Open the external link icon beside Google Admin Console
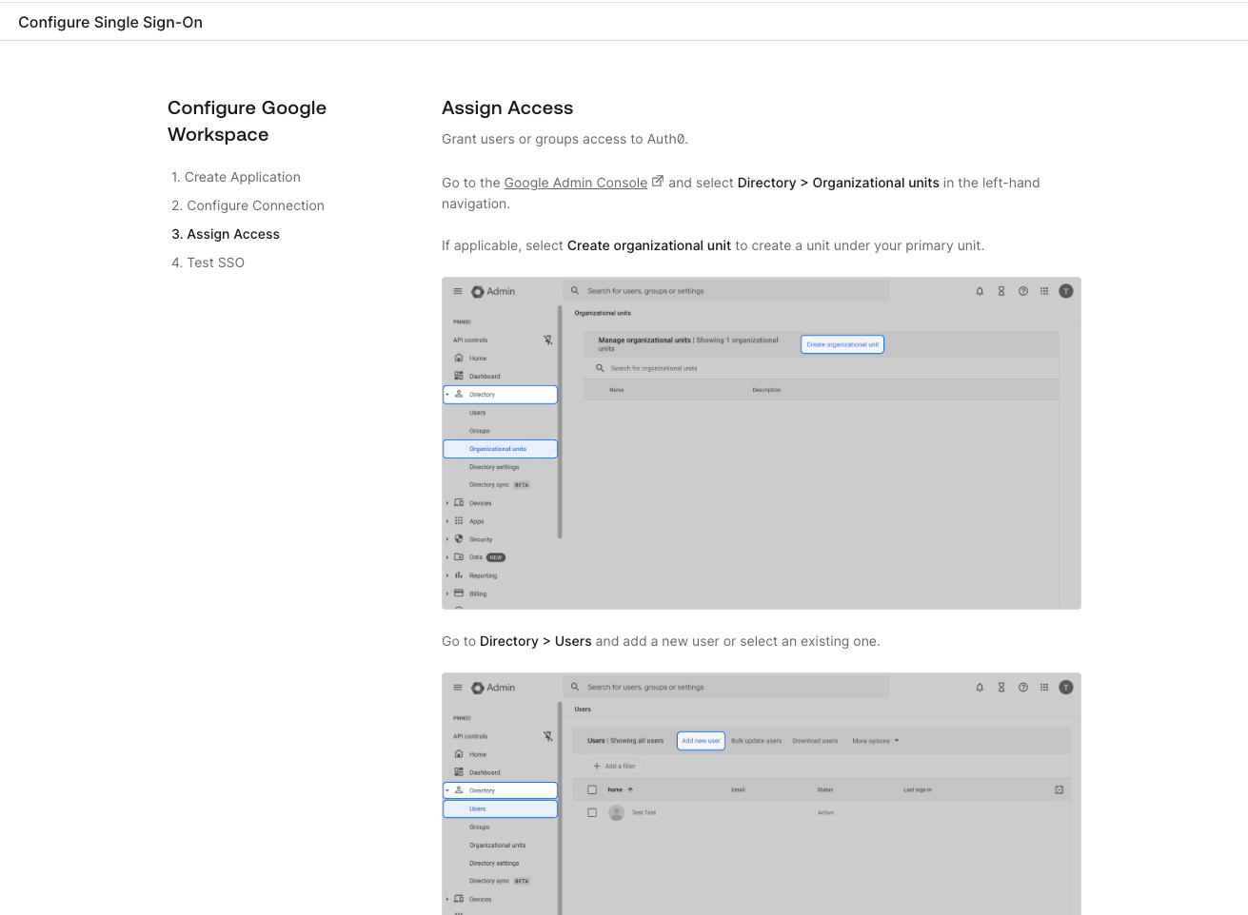Viewport: 1248px width, 915px height. tap(658, 182)
